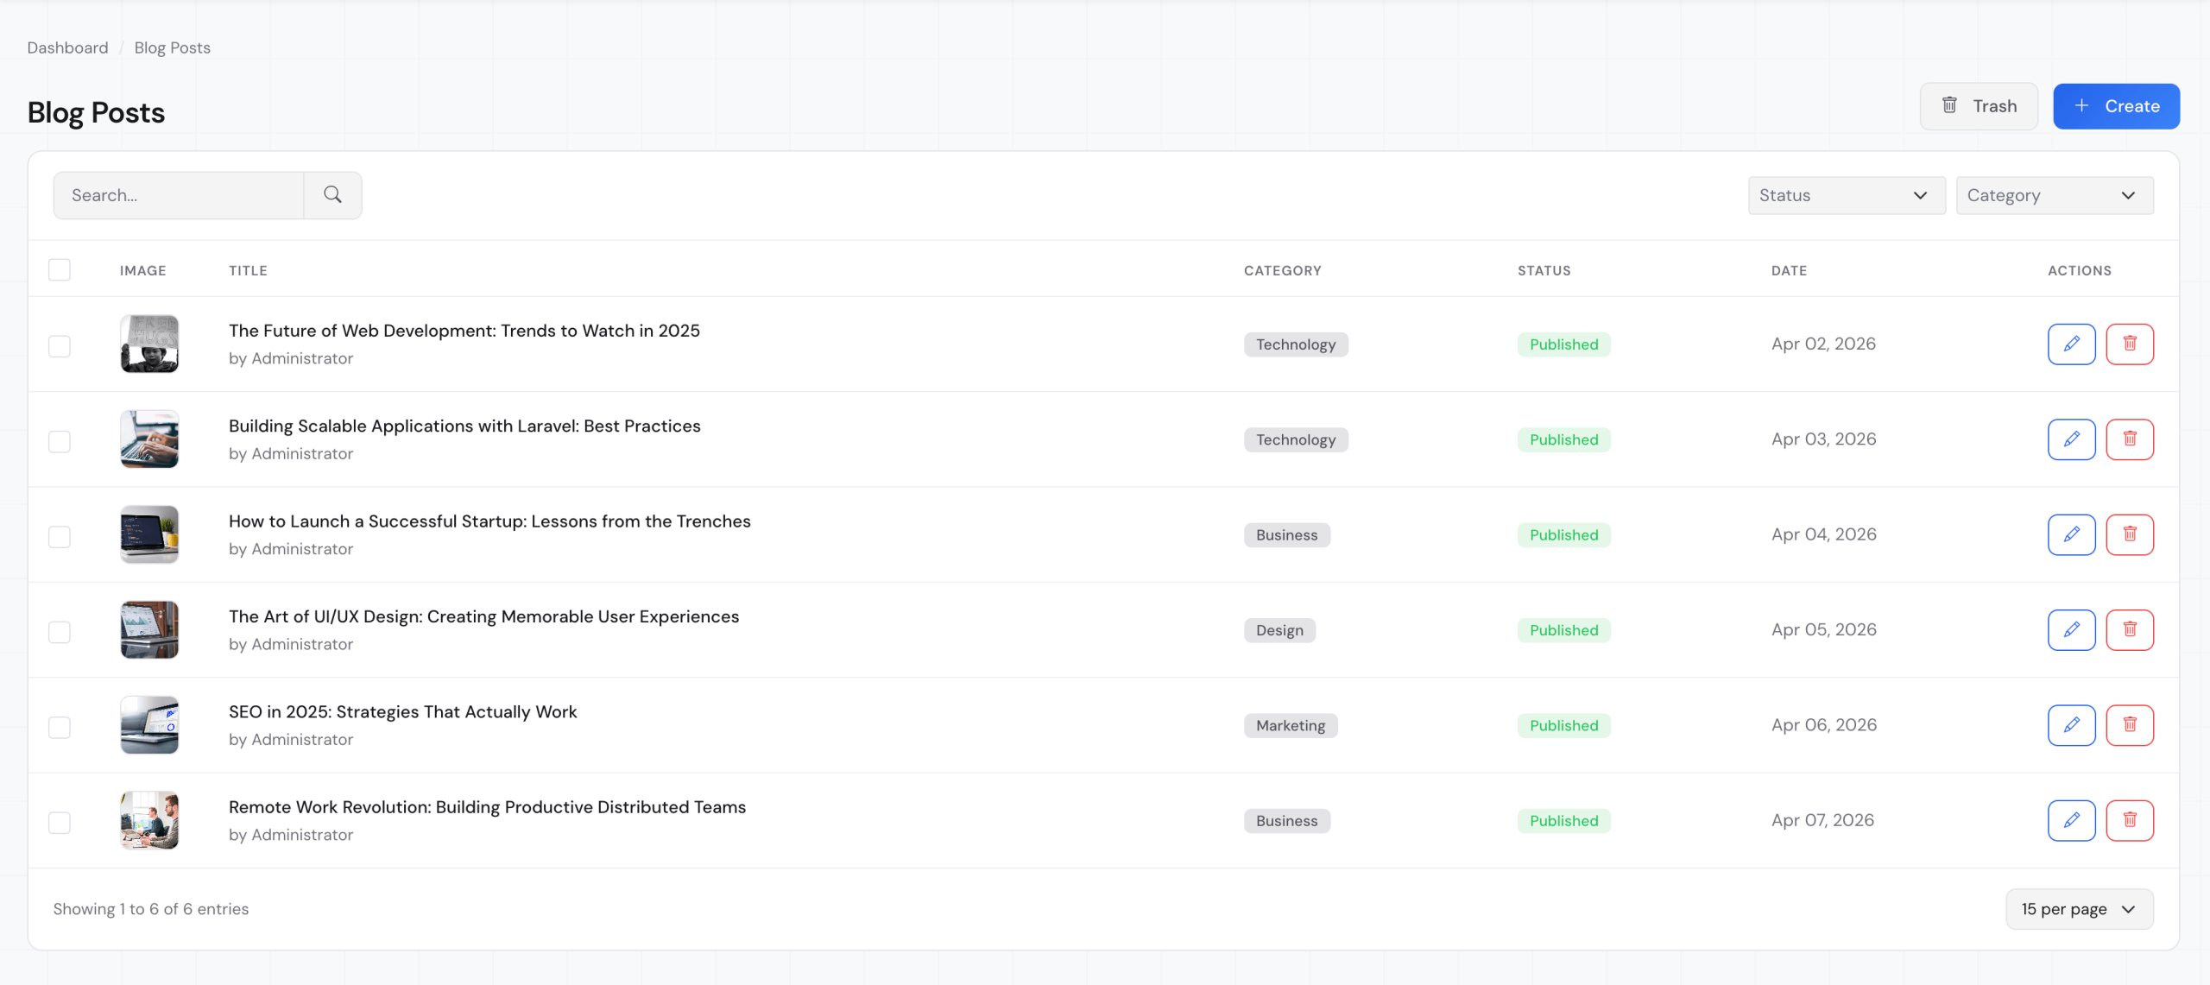Edit the How to Launch a Successful Startup post
This screenshot has width=2210, height=985.
tap(2071, 534)
